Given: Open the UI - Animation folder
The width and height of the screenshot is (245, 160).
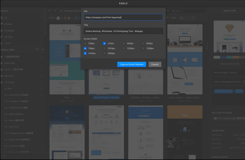Looking at the screenshot, I should [x=22, y=95].
